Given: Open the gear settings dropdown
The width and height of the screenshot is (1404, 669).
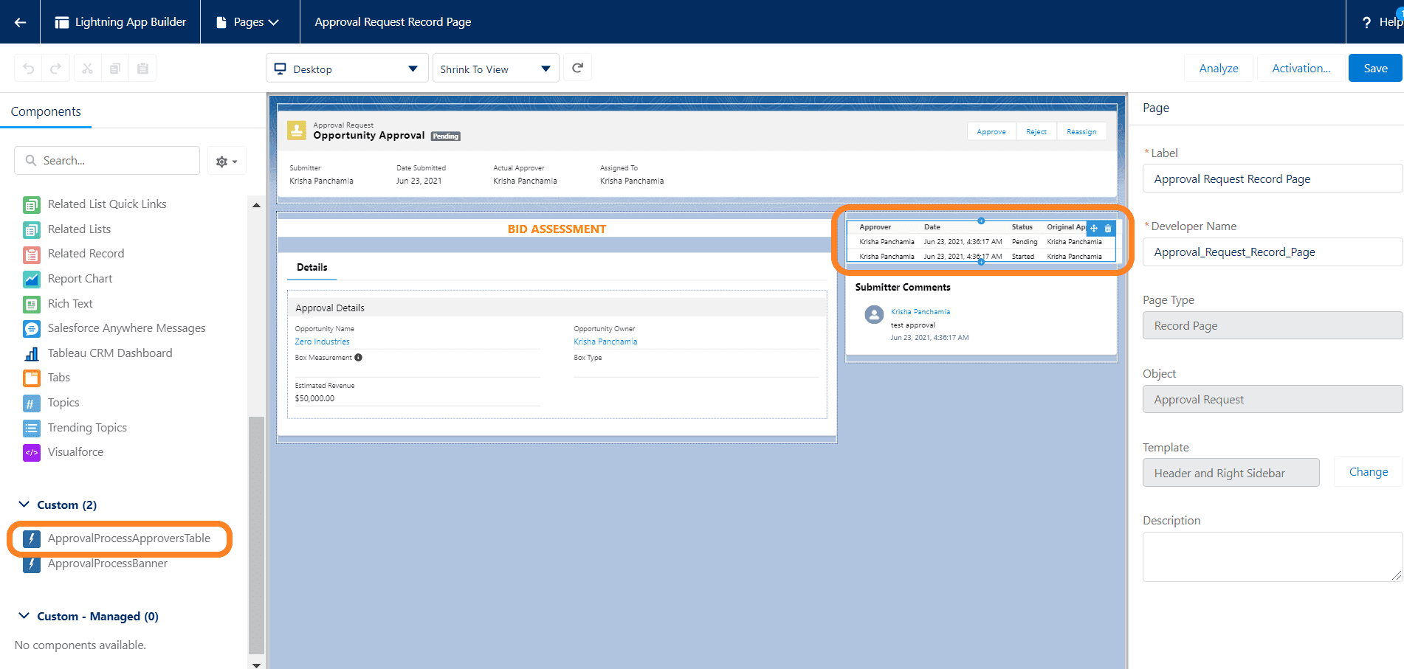Looking at the screenshot, I should click(x=227, y=161).
